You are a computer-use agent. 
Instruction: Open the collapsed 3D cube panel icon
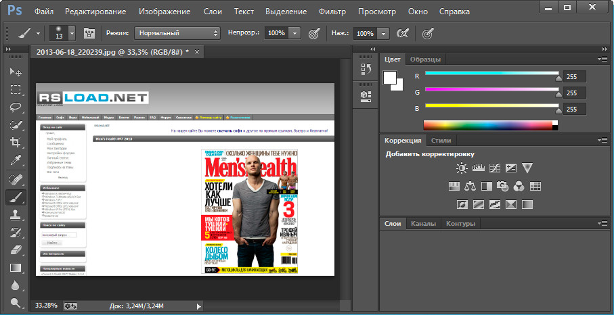366,96
